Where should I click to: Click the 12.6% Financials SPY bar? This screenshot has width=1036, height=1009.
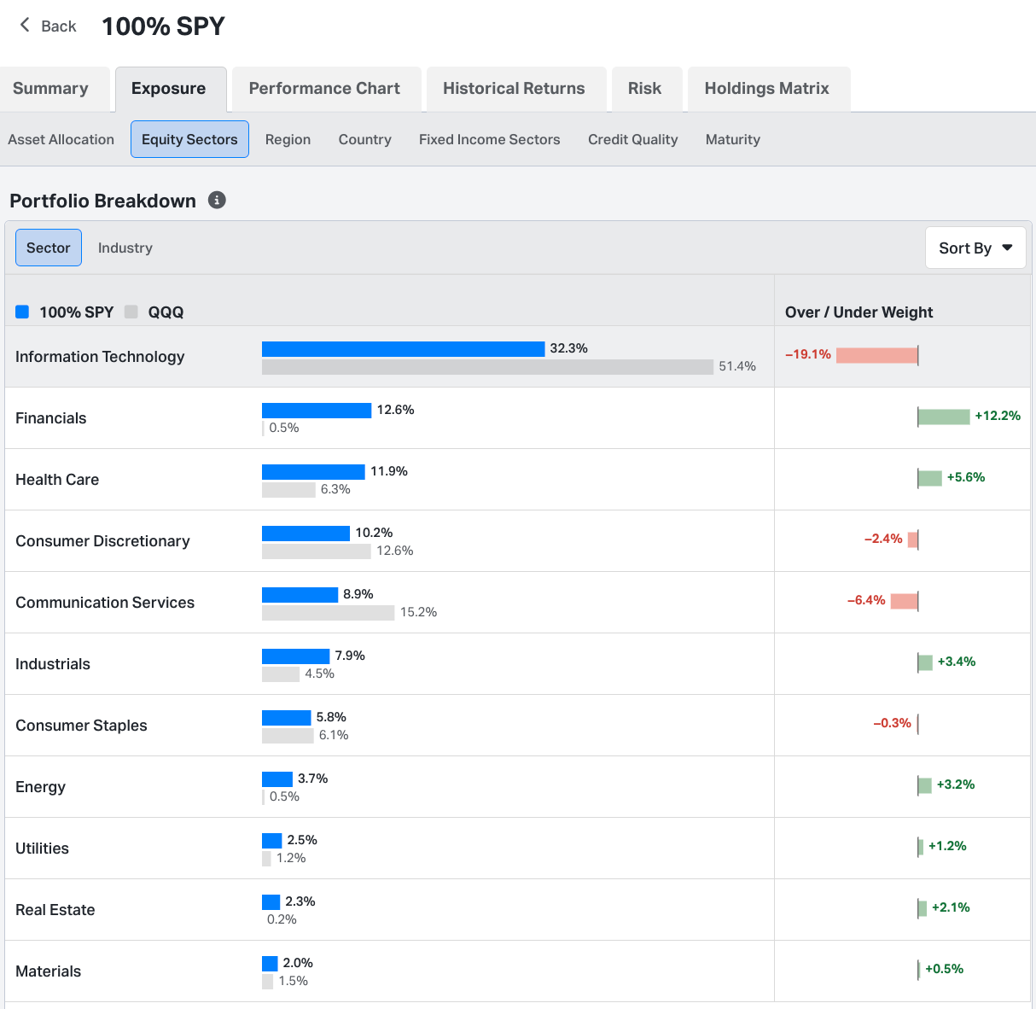click(317, 410)
